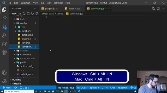The image size is (167, 93).
Task: Open the Help menu
Action: [68, 3]
